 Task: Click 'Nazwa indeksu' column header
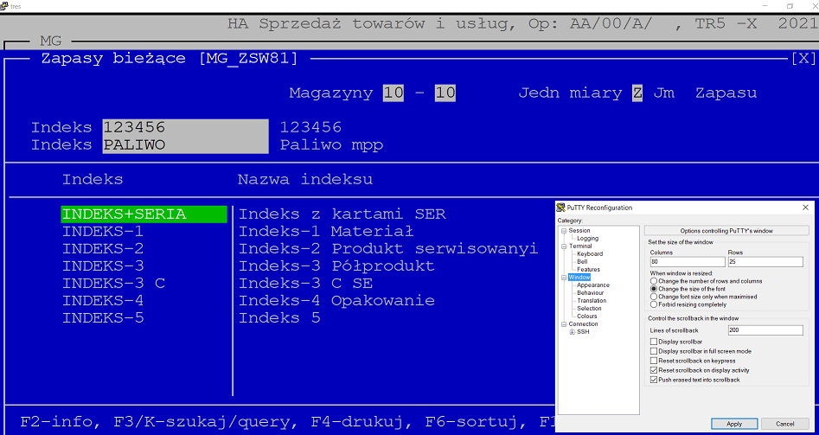(x=305, y=180)
